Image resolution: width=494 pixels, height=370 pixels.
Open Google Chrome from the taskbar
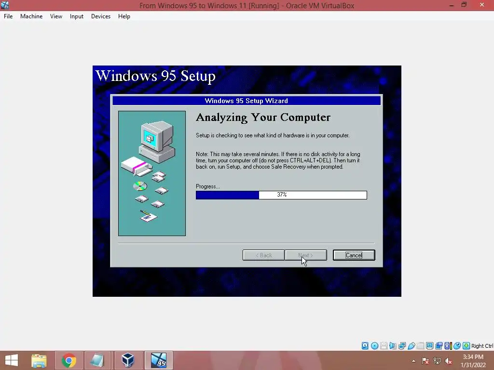[69, 360]
